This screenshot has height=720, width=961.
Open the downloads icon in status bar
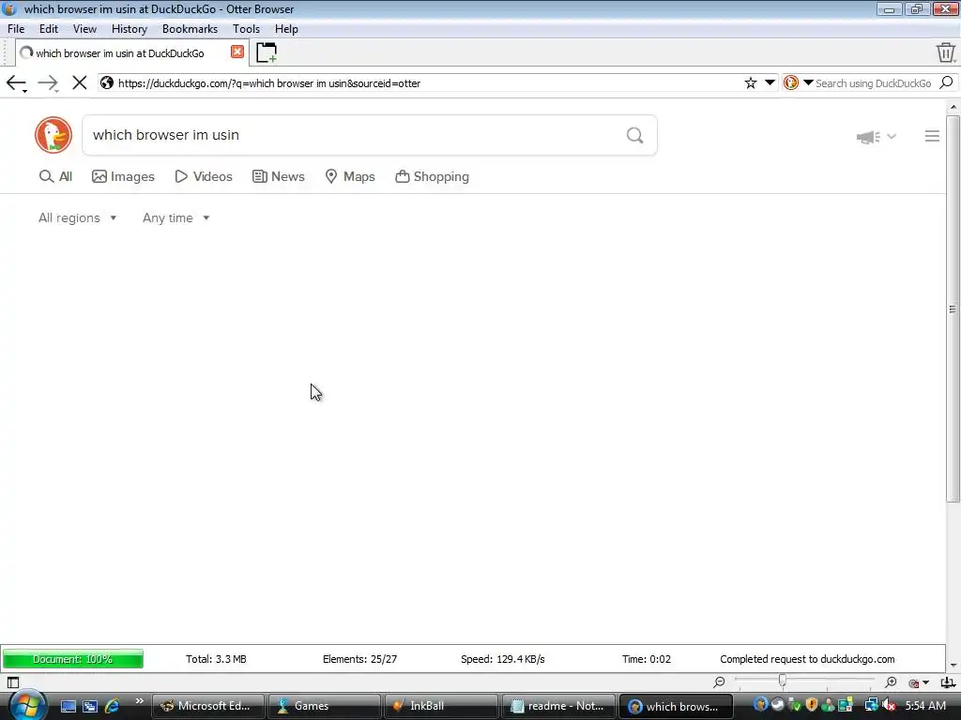(948, 682)
